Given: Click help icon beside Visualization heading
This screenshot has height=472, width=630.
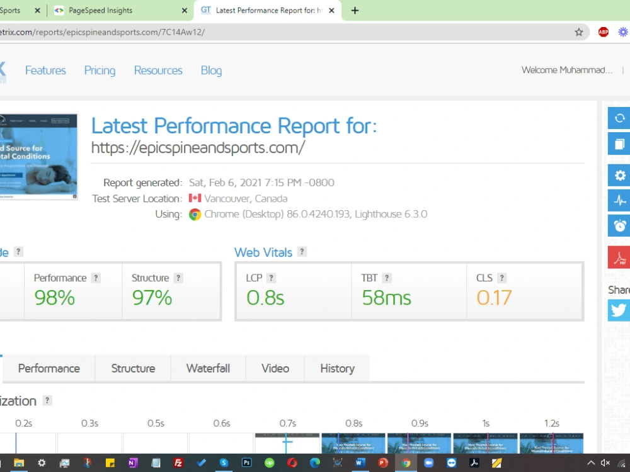Looking at the screenshot, I should point(47,400).
